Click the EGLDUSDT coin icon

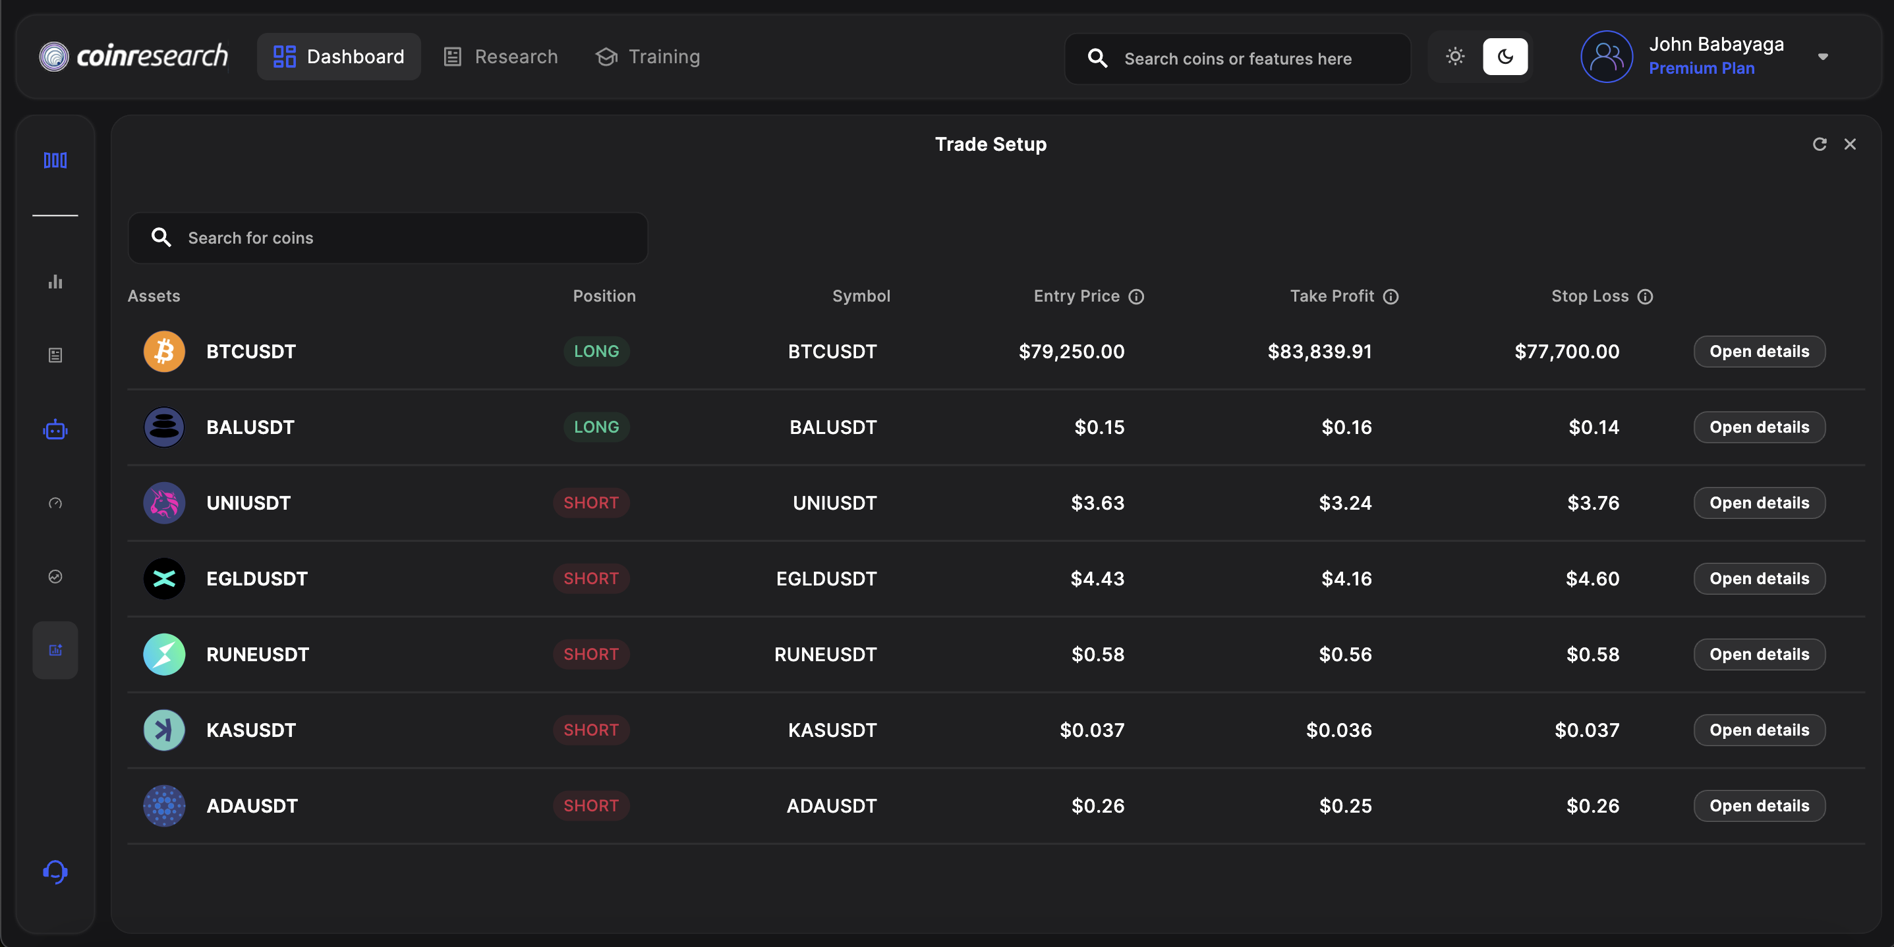coord(164,578)
